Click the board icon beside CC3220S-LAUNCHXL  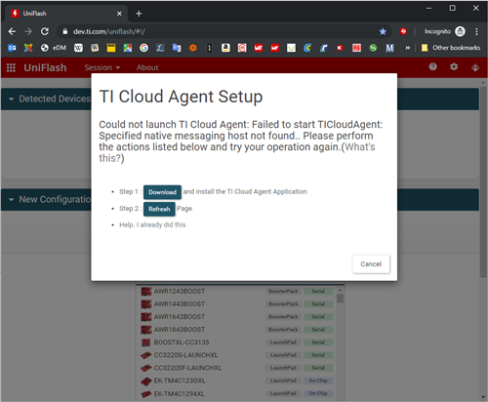pyautogui.click(x=146, y=355)
